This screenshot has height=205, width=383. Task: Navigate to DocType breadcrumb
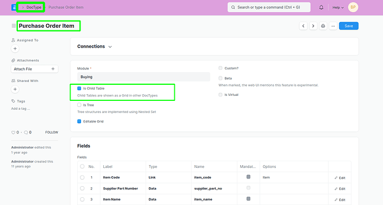[34, 7]
